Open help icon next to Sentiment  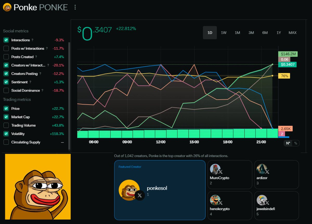pos(30,82)
